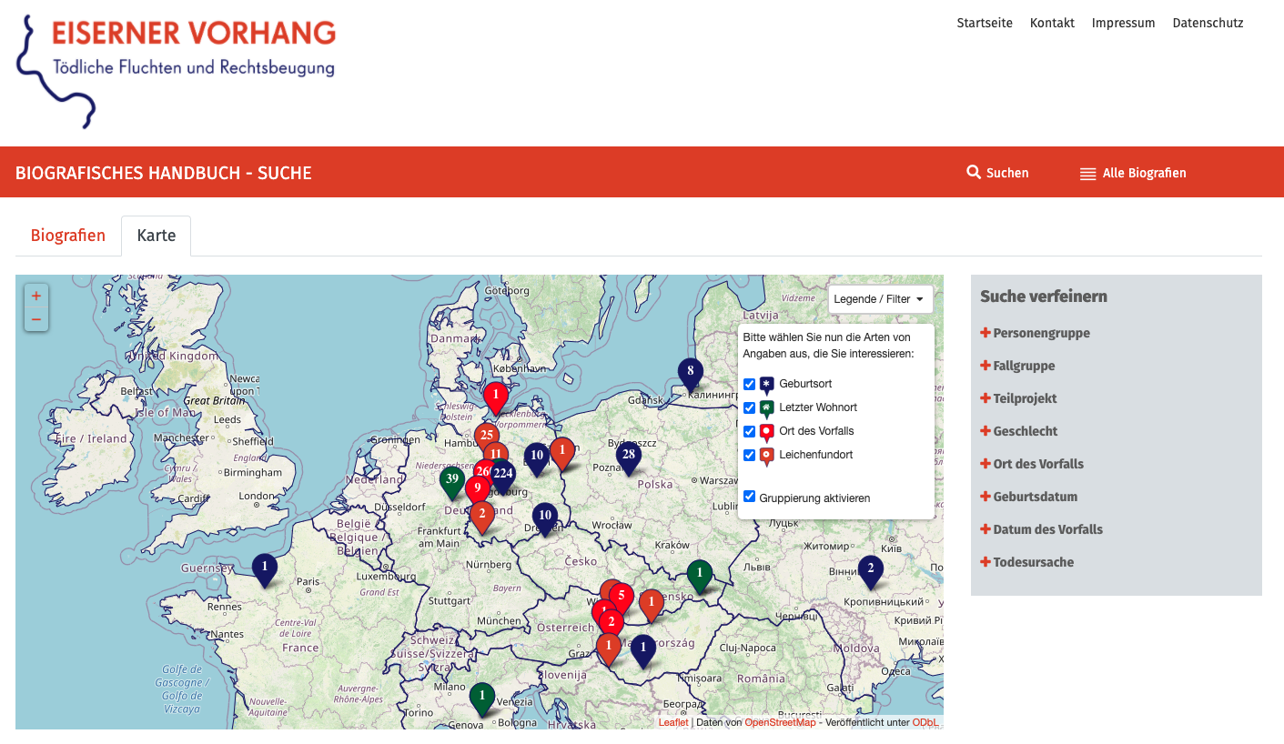
Task: Click the dark blue marker numbered 8 near Kaliningrad
Action: pyautogui.click(x=690, y=373)
